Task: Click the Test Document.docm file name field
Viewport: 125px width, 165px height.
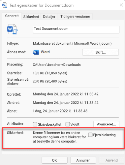Action: [76, 29]
